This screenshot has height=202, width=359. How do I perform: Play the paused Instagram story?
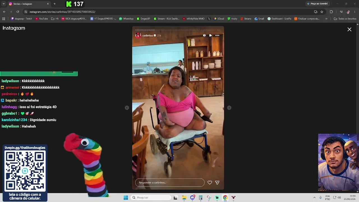pyautogui.click(x=210, y=35)
